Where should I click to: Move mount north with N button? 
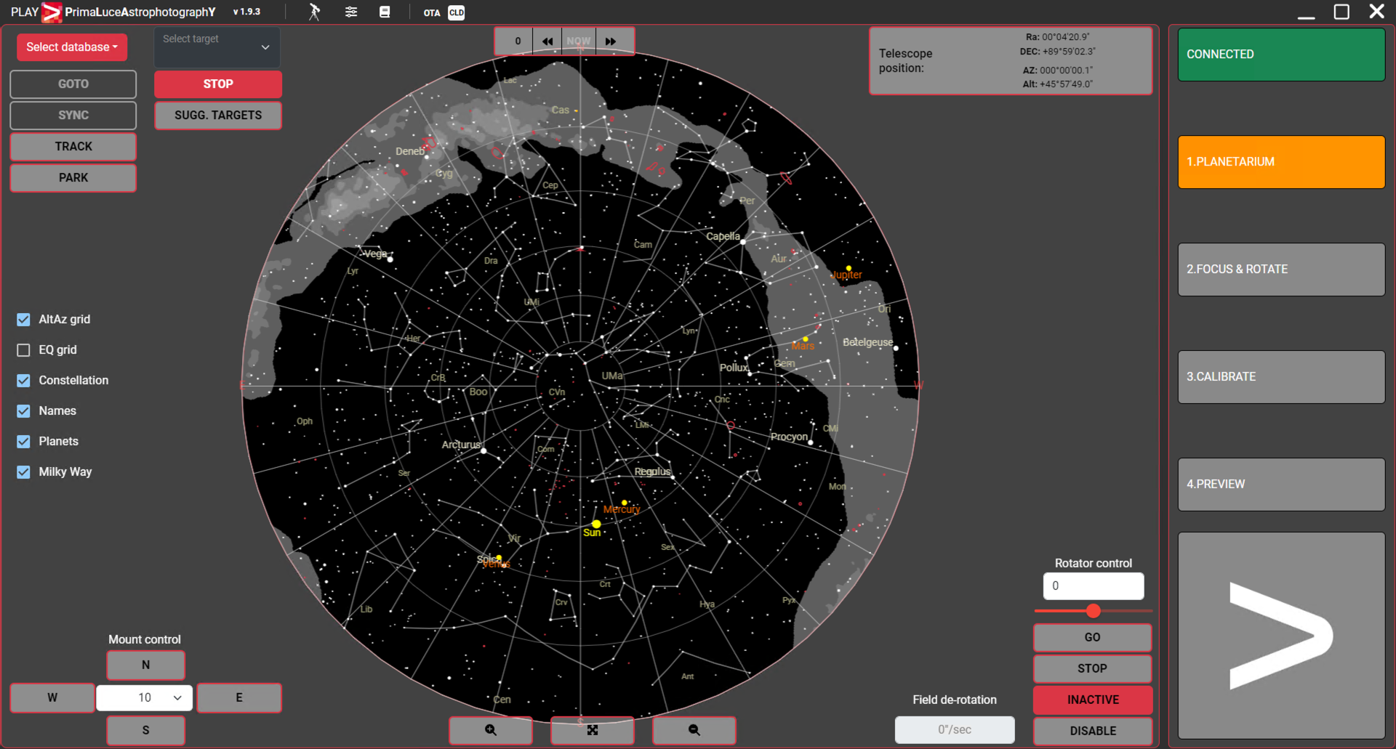coord(146,665)
